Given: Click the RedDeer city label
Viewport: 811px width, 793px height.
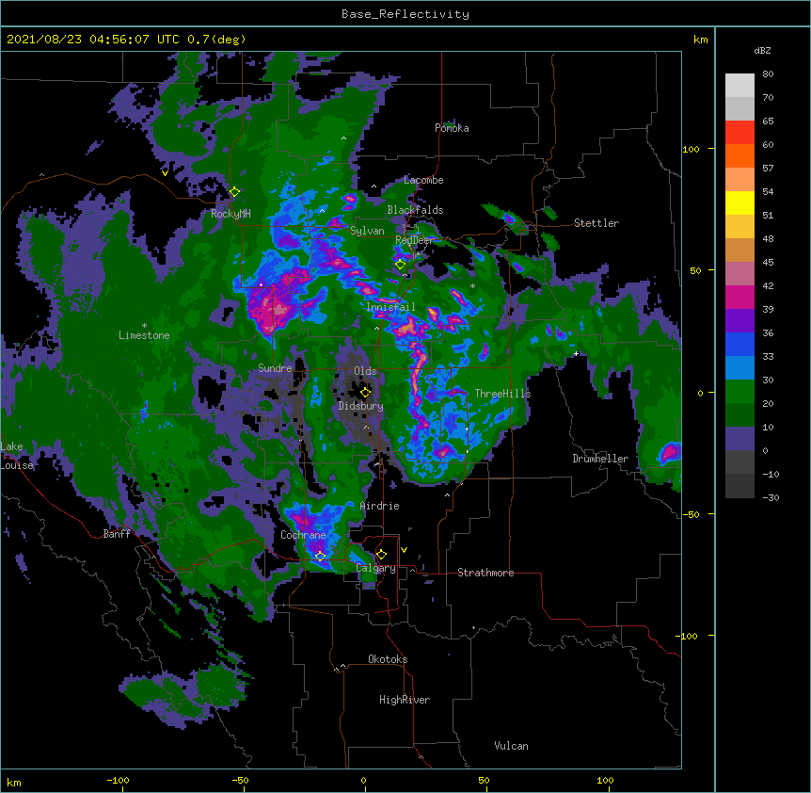Looking at the screenshot, I should pyautogui.click(x=414, y=240).
